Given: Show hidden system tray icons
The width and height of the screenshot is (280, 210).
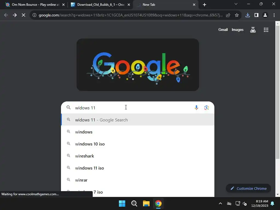Looking at the screenshot, I should pos(220,203).
